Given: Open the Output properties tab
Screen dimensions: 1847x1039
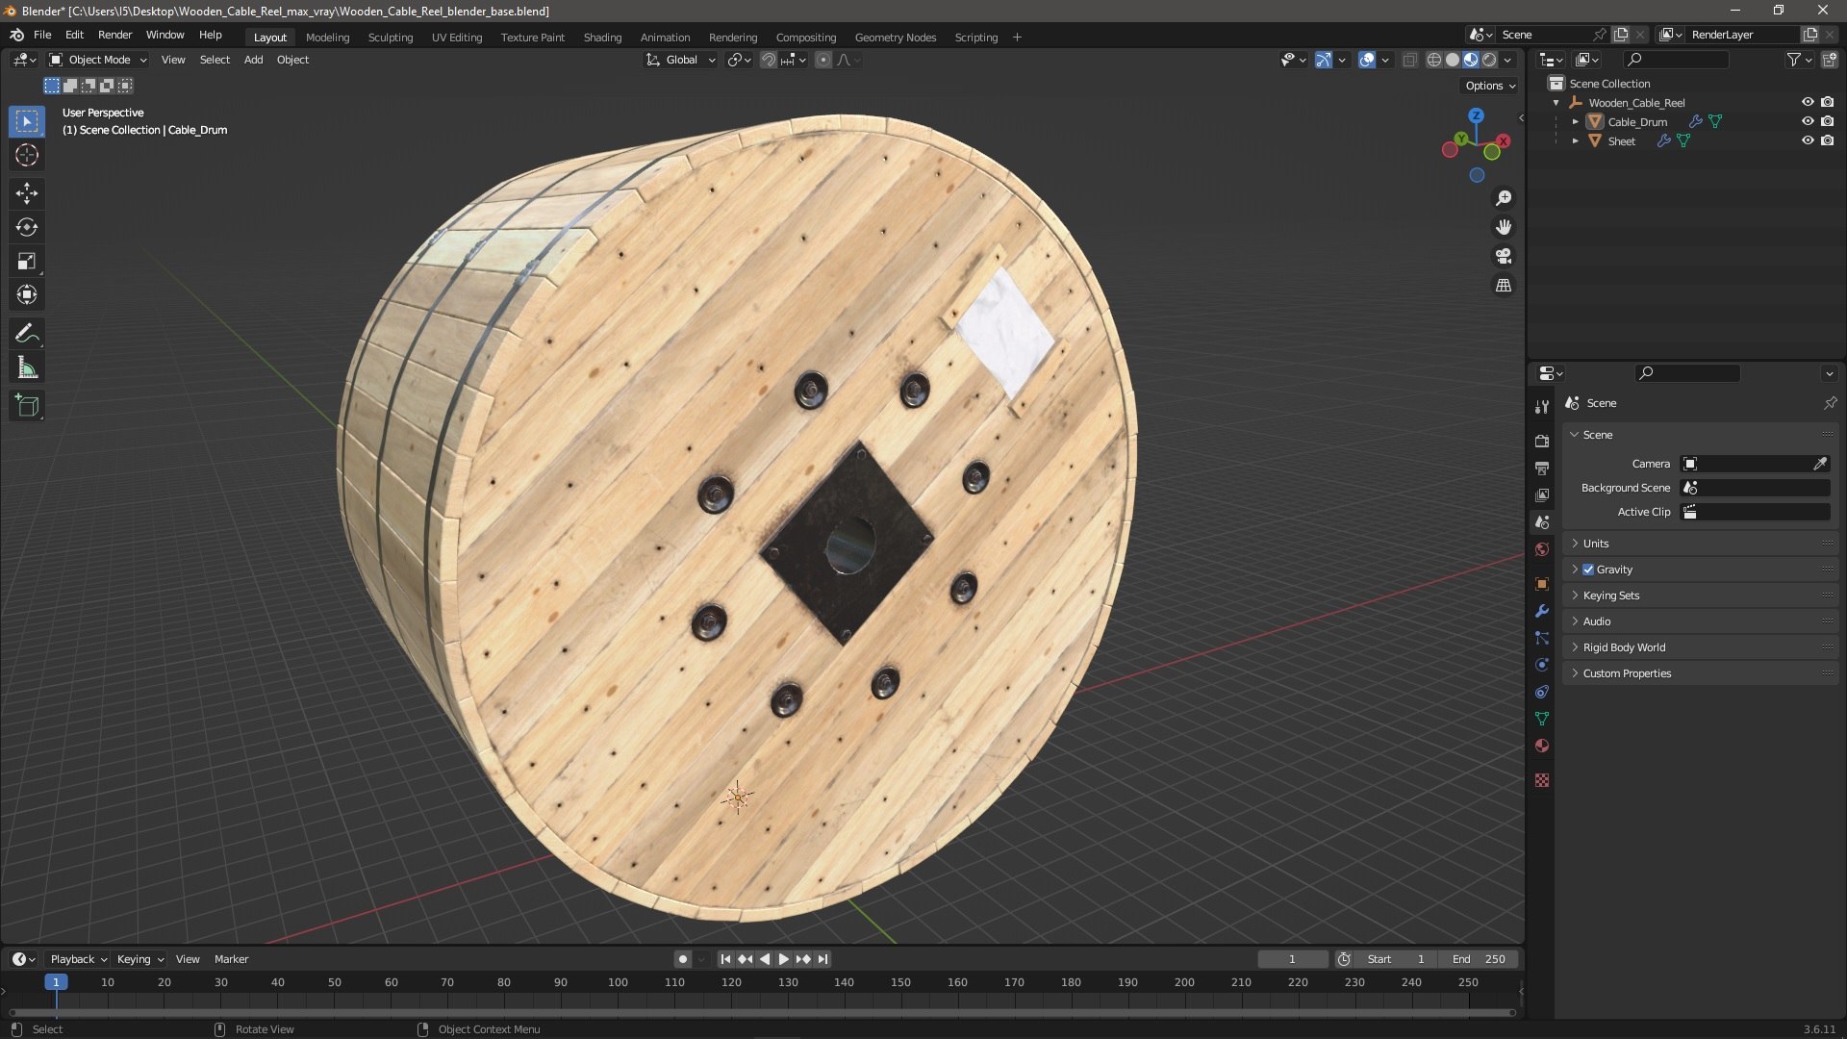Looking at the screenshot, I should (x=1542, y=468).
